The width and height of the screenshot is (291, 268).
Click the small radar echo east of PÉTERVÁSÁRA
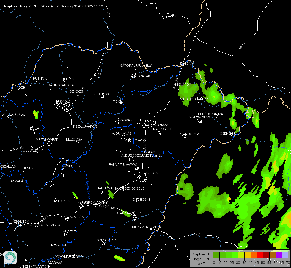click(x=36, y=114)
